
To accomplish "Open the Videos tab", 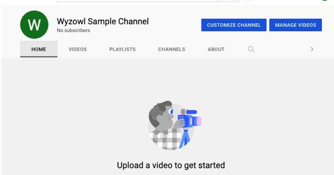I will [78, 49].
